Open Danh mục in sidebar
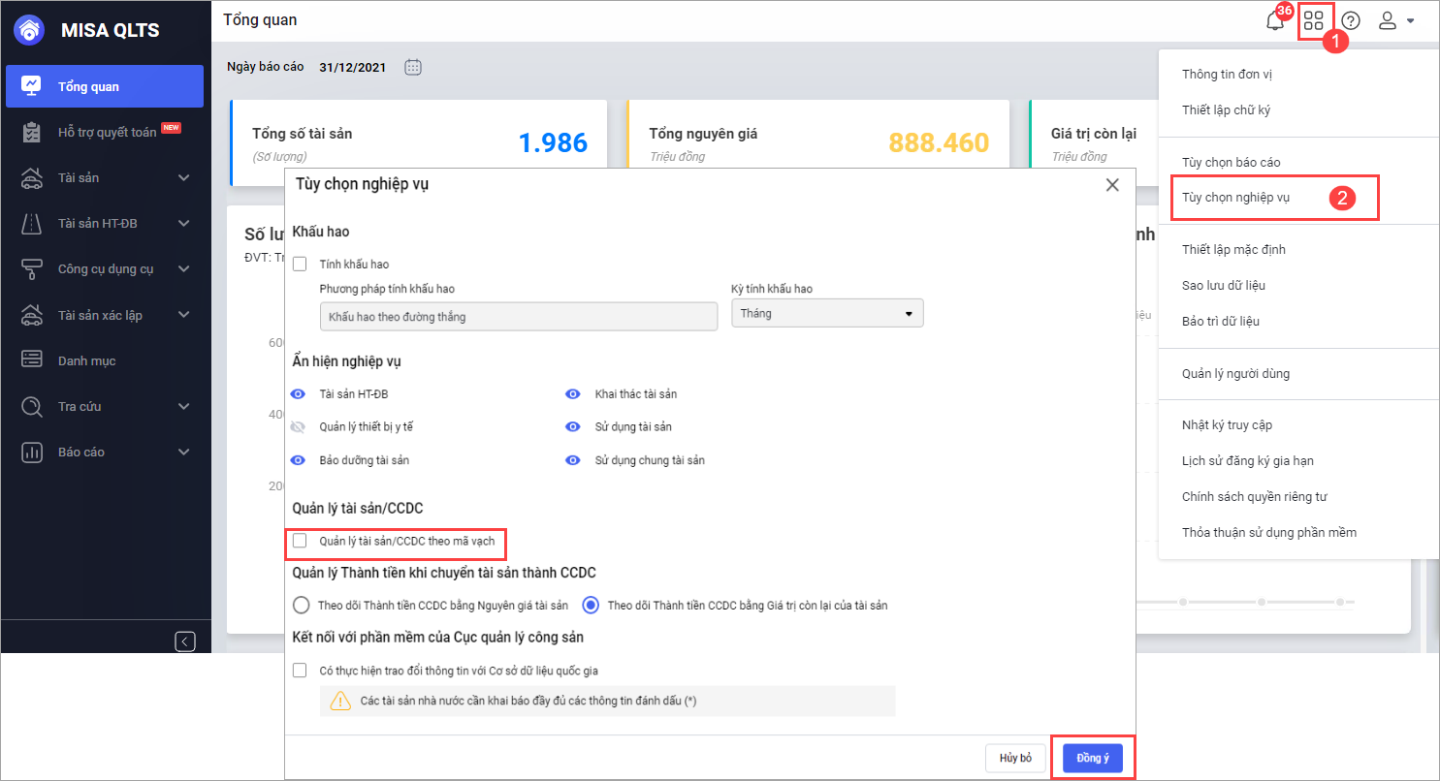 [x=86, y=360]
